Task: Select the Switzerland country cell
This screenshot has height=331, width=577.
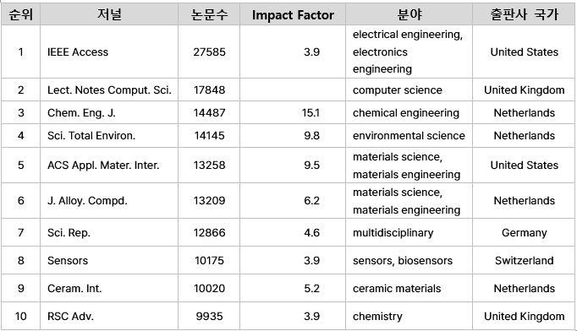Action: [x=524, y=260]
